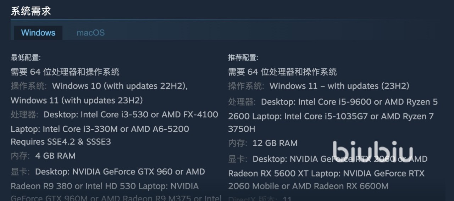Click the "Windows 11 (with updates 23H2)" line

point(77,101)
